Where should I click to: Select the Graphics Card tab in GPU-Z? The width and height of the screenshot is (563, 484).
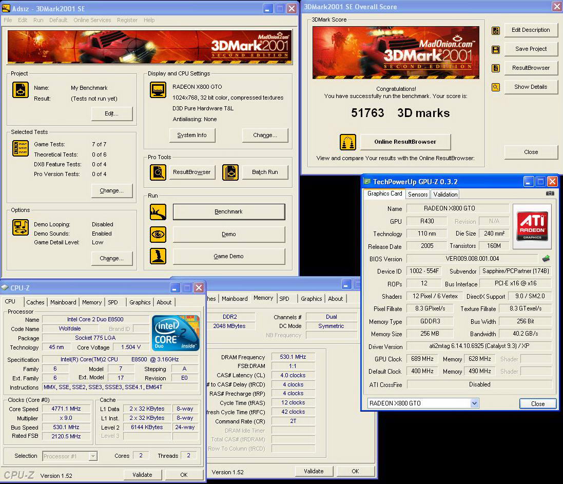(x=384, y=193)
